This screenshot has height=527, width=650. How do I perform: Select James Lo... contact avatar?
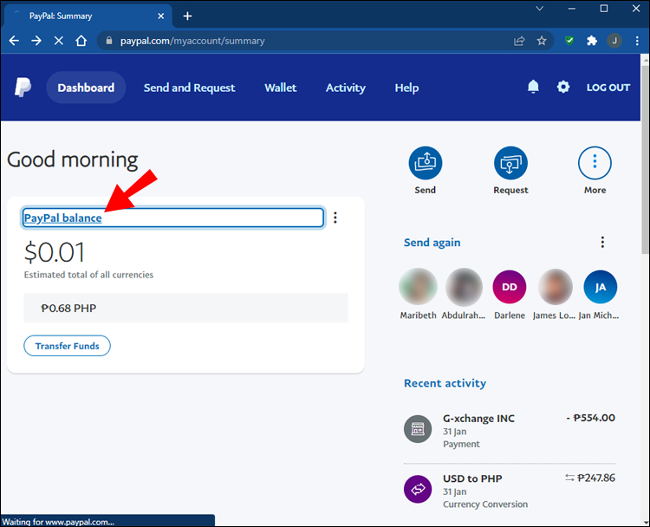point(555,287)
